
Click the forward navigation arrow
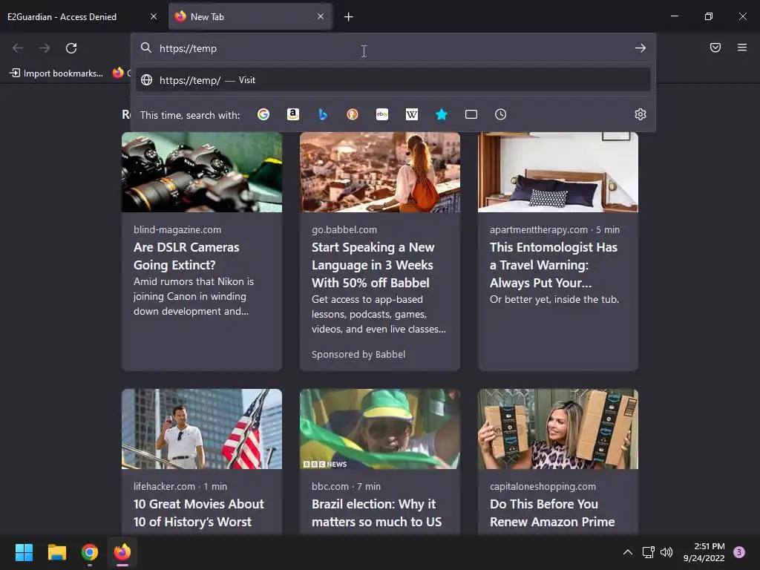click(45, 48)
